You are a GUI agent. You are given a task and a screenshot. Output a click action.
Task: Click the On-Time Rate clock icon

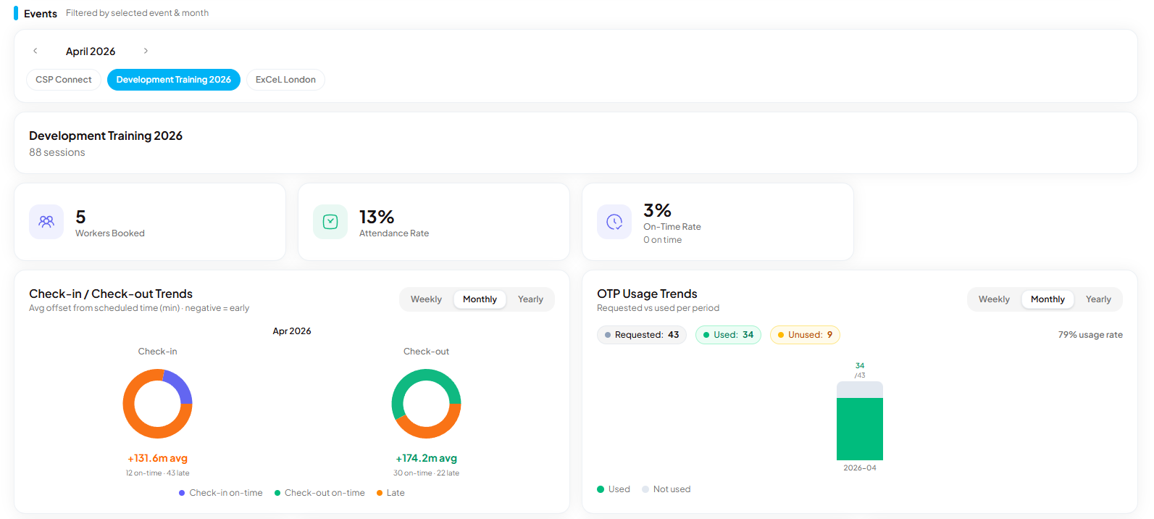pos(614,222)
